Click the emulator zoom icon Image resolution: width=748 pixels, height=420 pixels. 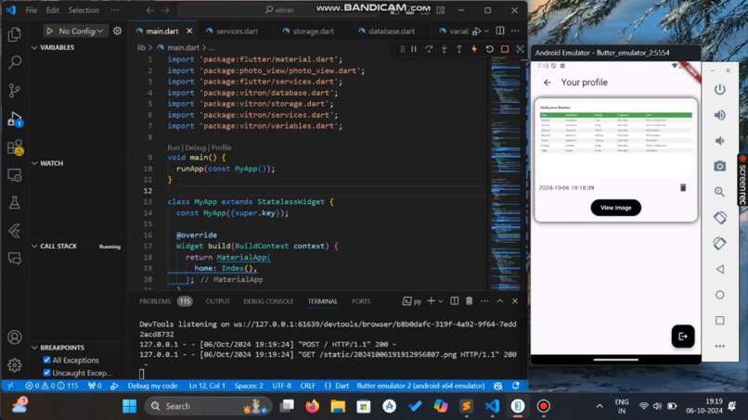click(719, 192)
